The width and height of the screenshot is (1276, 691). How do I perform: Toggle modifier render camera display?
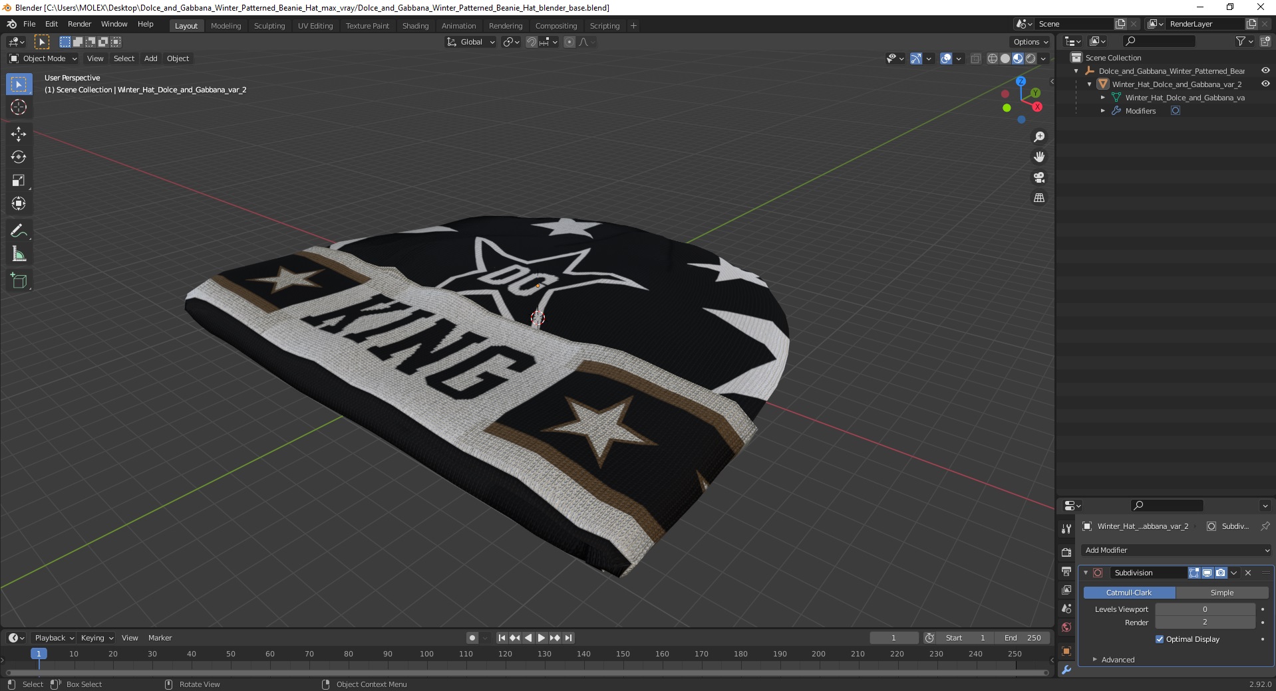click(1221, 573)
